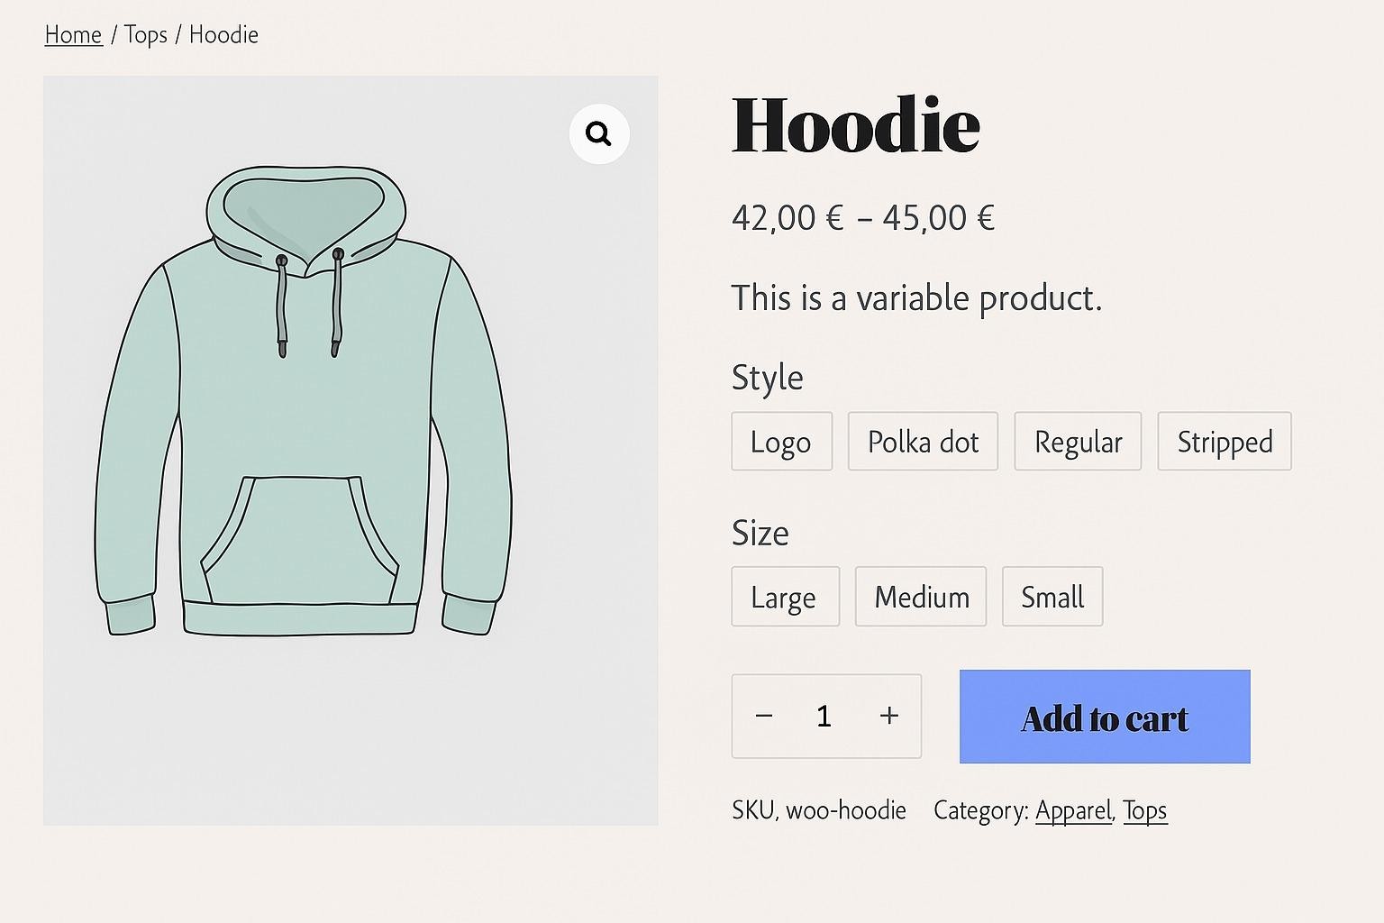Open the Home breadcrumb link

point(72,34)
